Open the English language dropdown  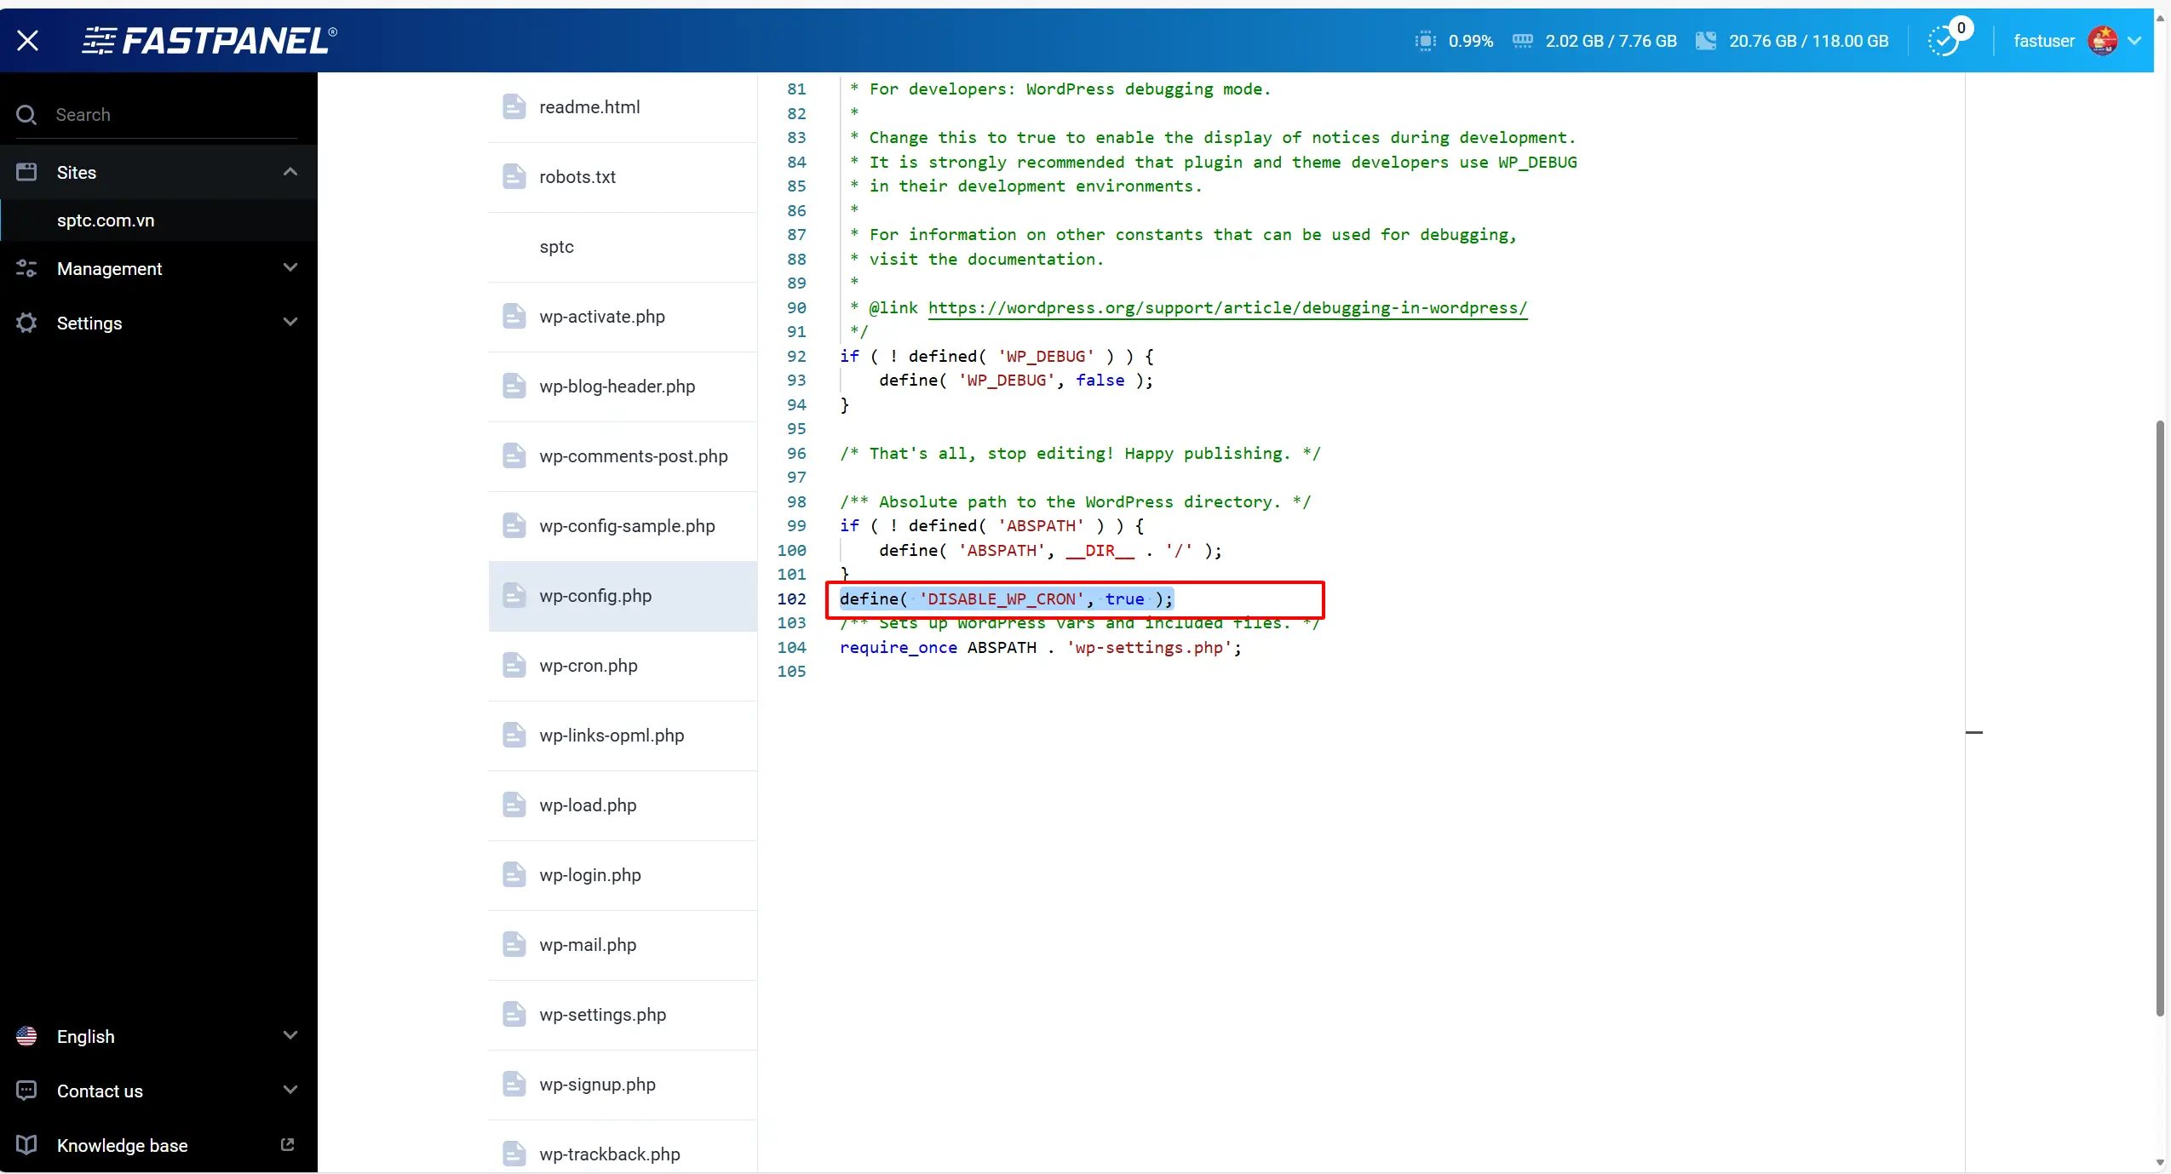pos(290,1036)
